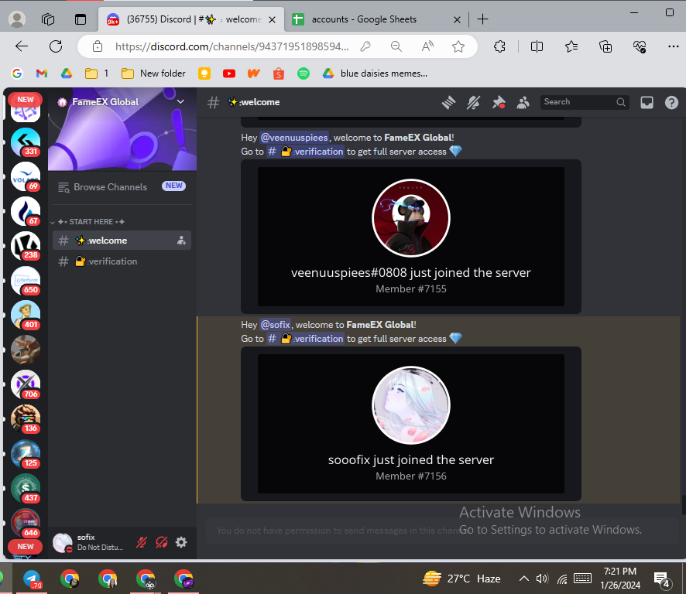The height and width of the screenshot is (594, 686).
Task: Refresh the current page
Action: pyautogui.click(x=56, y=46)
